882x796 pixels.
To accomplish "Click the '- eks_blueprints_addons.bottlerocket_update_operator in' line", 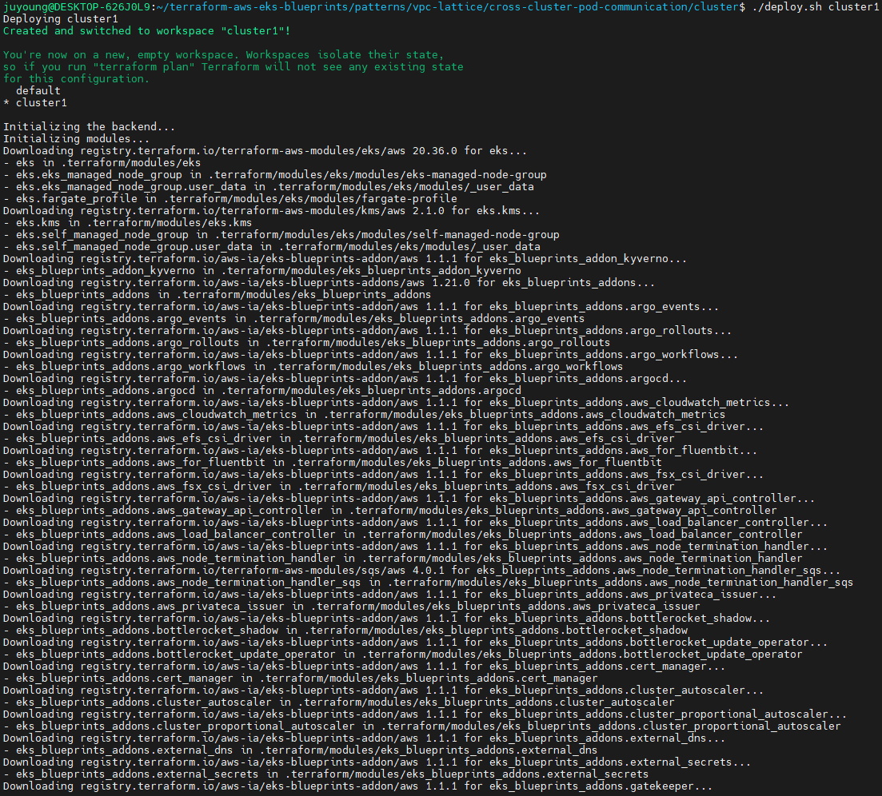I will 403,654.
